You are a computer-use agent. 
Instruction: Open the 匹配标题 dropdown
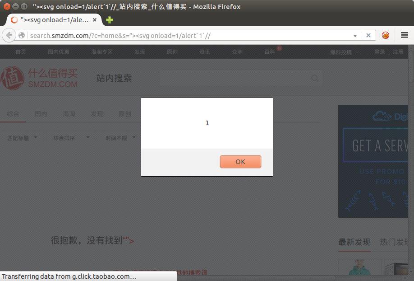22,138
